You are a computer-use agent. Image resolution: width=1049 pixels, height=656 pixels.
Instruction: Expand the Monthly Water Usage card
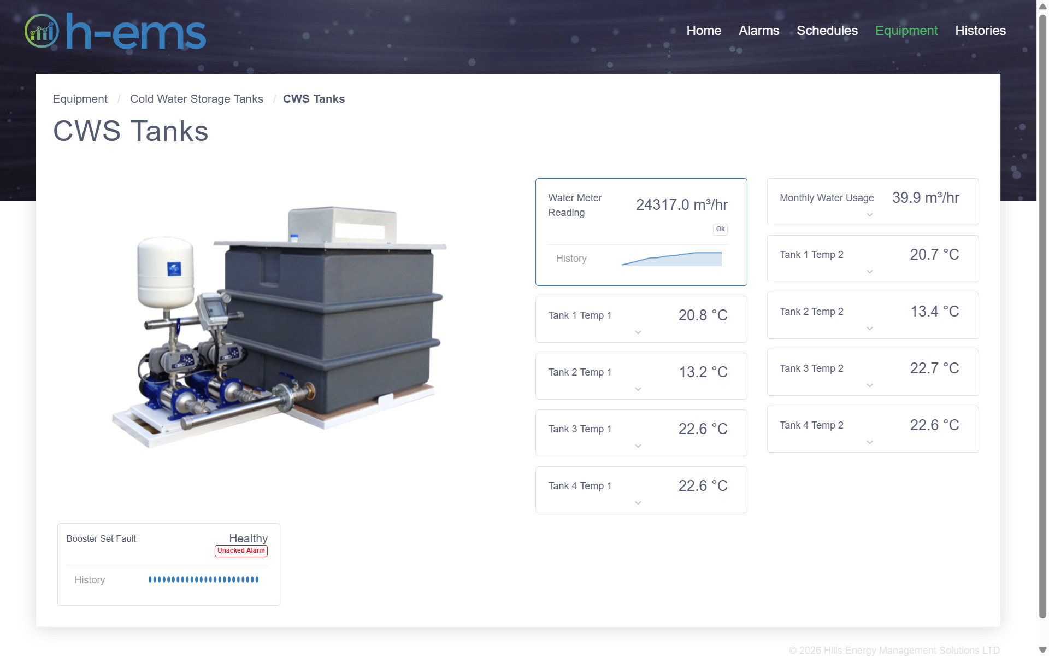click(x=869, y=215)
